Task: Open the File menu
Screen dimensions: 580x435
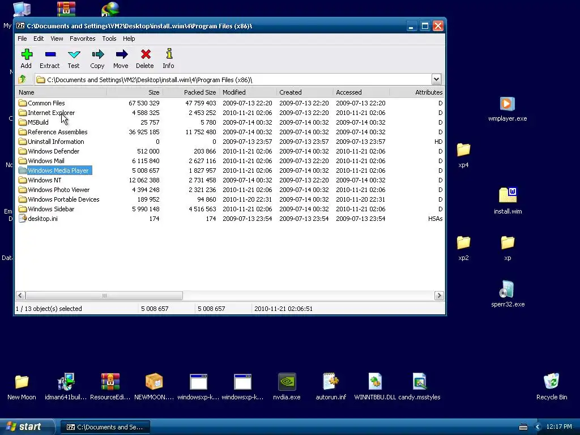Action: [22, 39]
